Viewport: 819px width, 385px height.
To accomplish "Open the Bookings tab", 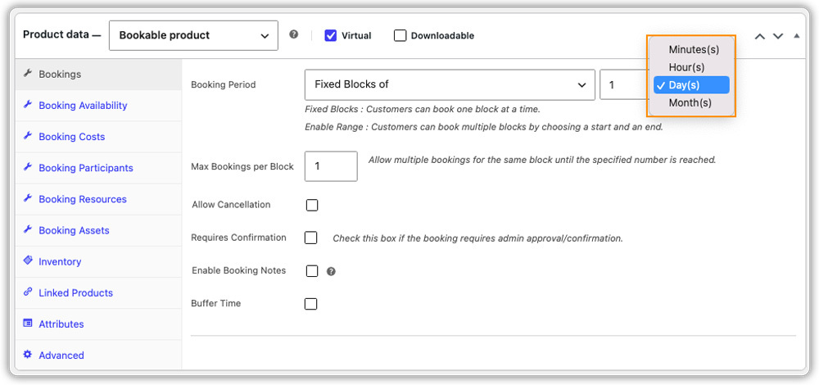I will tap(98, 75).
